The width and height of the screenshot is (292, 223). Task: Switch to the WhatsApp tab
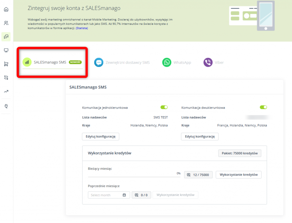point(177,63)
